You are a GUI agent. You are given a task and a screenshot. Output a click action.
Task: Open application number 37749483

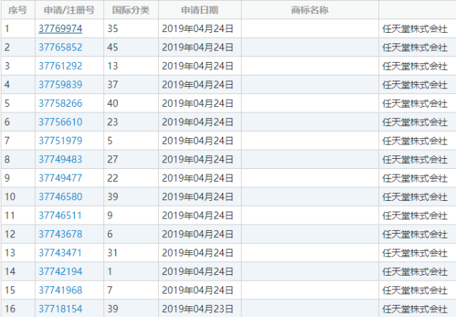(61, 160)
